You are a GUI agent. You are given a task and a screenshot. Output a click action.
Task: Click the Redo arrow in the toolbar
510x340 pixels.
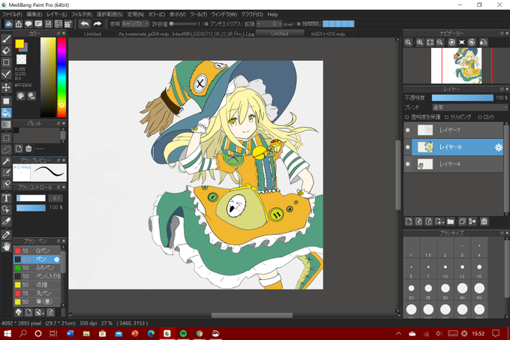point(97,24)
